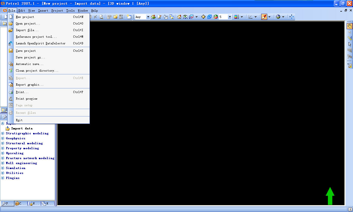Choose Save project as... entry
This screenshot has height=212, width=353.
click(49, 57)
